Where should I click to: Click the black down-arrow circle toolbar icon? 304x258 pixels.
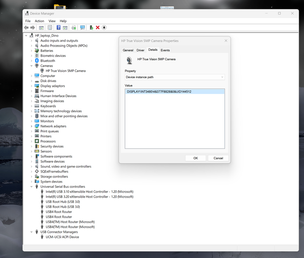[104, 28]
